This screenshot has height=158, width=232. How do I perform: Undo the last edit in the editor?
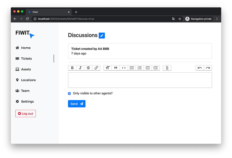pyautogui.click(x=200, y=68)
